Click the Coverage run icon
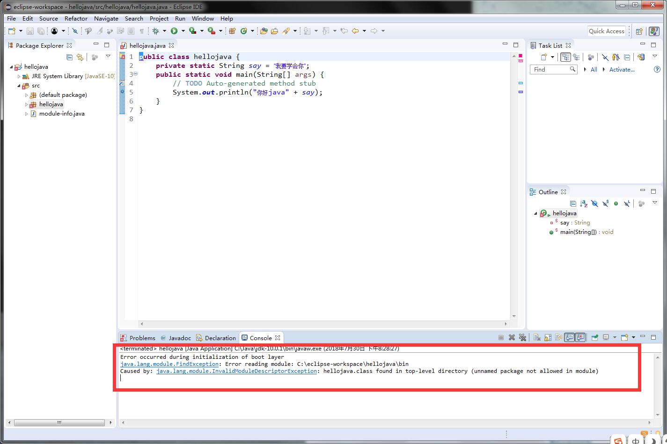The image size is (667, 444). tap(192, 31)
